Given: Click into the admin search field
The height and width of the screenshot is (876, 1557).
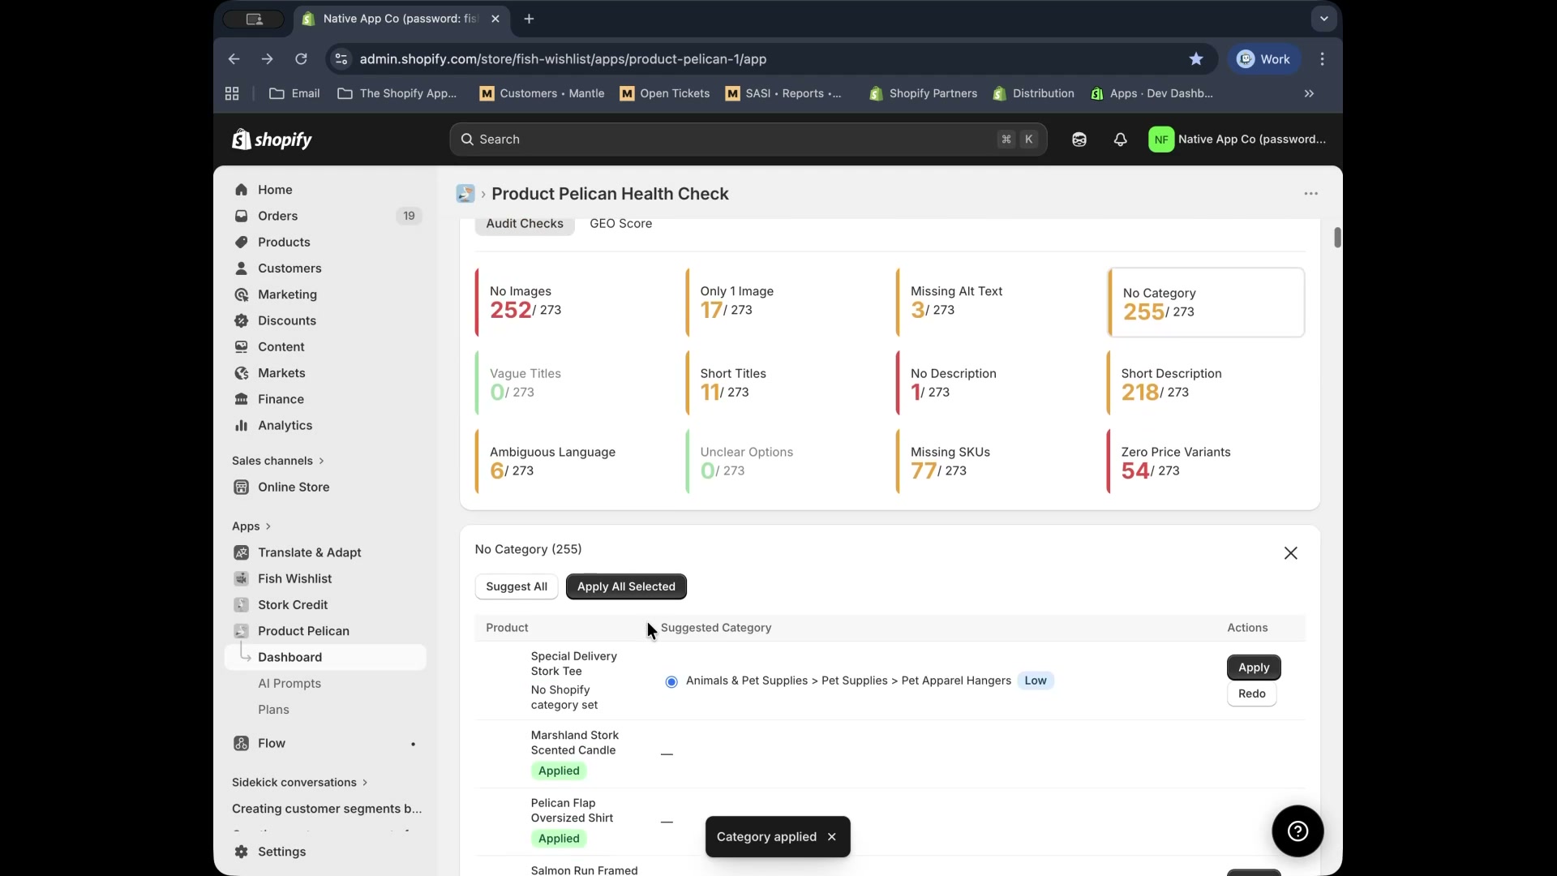Looking at the screenshot, I should (730, 140).
